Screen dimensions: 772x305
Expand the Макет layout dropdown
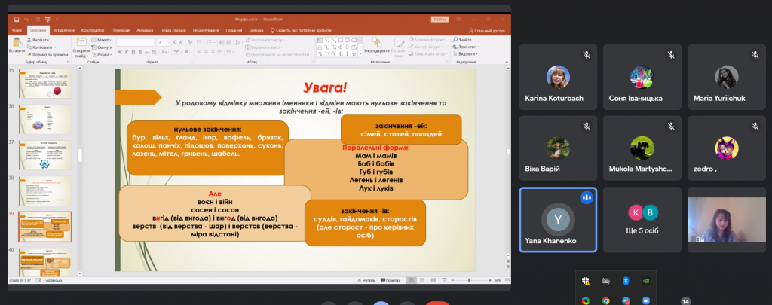[102, 40]
